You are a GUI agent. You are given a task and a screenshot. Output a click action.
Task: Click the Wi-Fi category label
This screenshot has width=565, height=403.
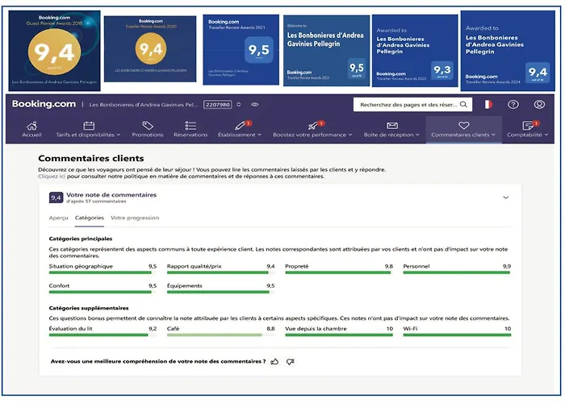(x=410, y=329)
